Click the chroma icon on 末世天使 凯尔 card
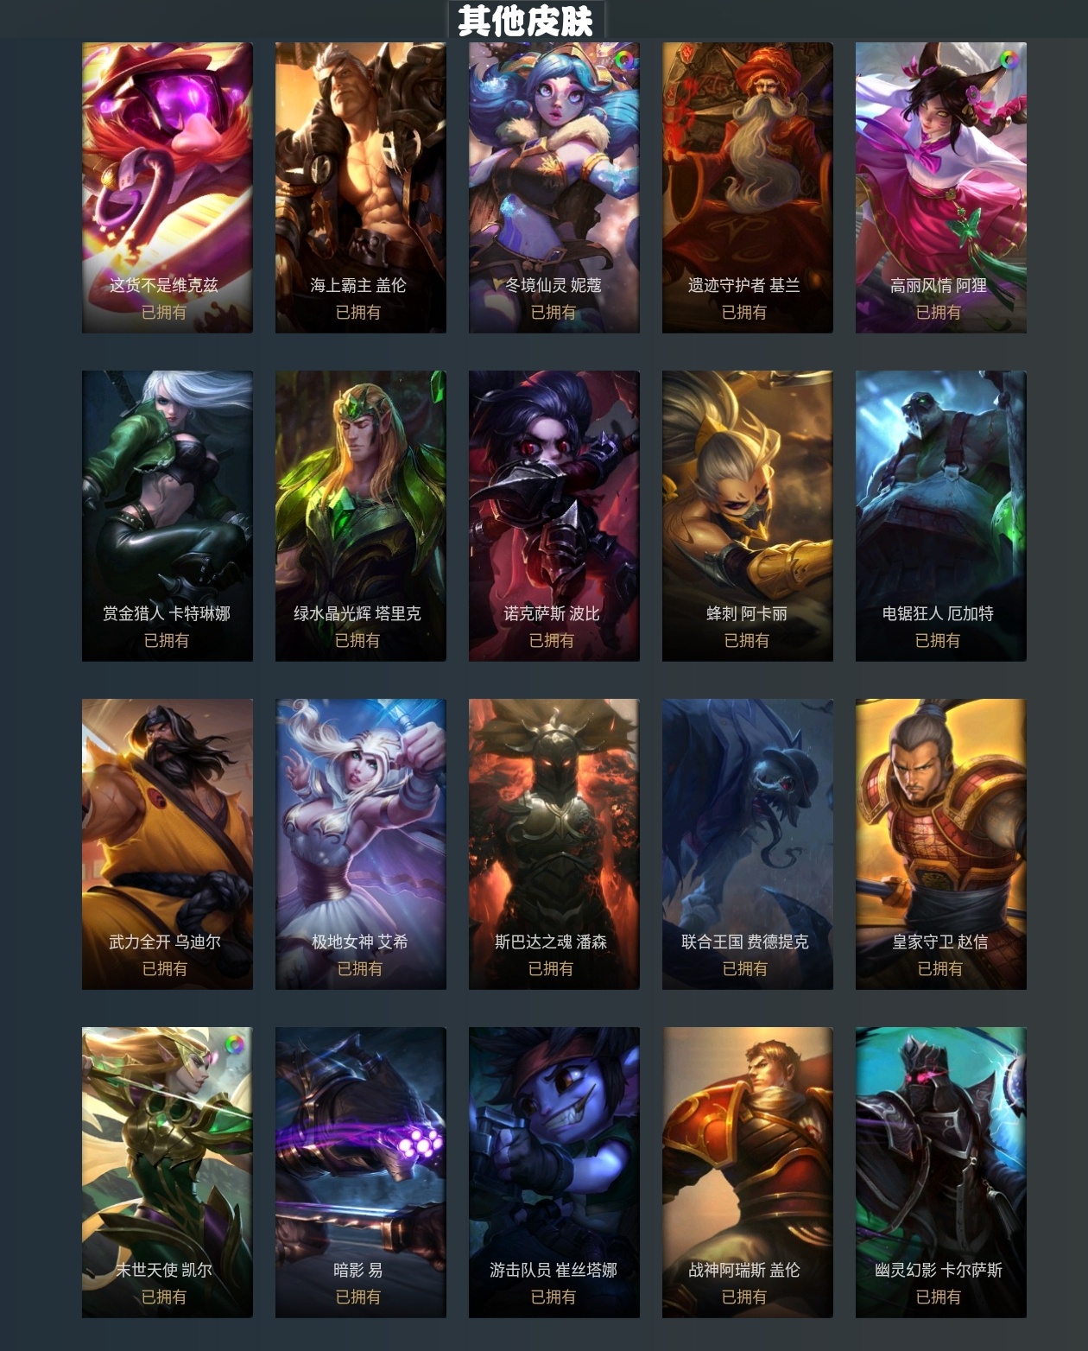Viewport: 1088px width, 1351px height. click(x=234, y=1044)
